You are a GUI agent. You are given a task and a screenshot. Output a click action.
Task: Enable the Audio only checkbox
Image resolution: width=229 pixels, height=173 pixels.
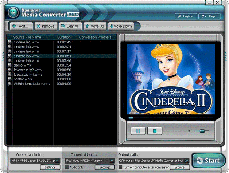[x=67, y=167]
